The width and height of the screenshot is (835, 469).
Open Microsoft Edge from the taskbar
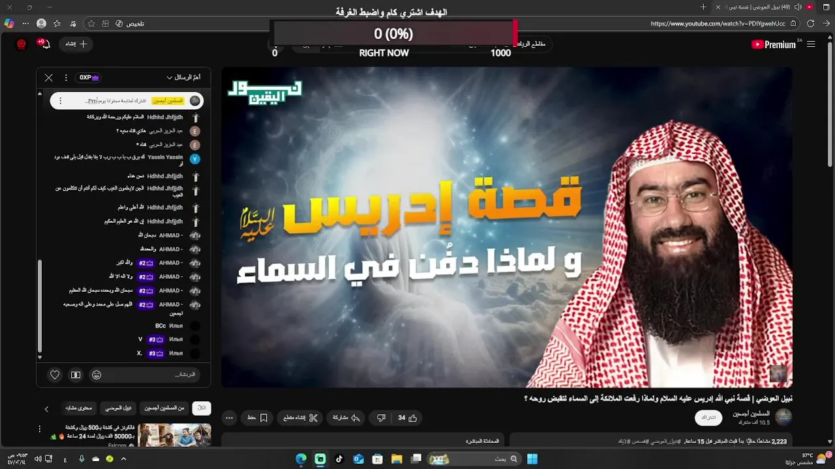[x=301, y=459]
